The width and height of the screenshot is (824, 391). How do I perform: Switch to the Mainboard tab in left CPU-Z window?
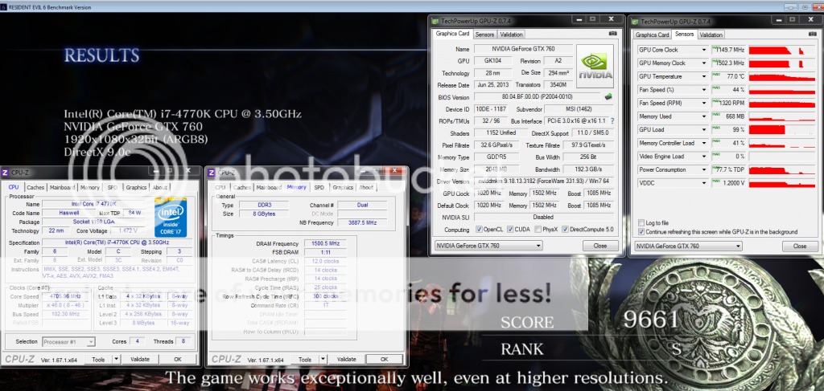tap(62, 187)
